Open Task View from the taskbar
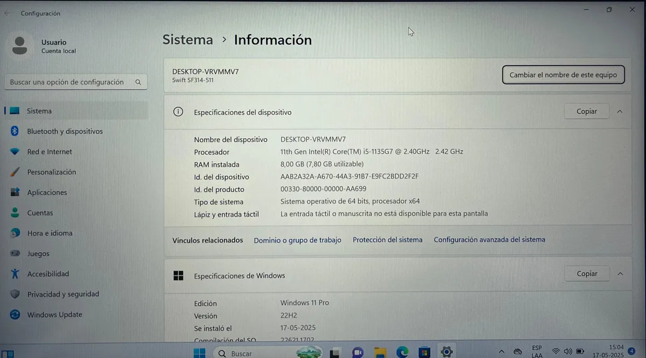 335,353
